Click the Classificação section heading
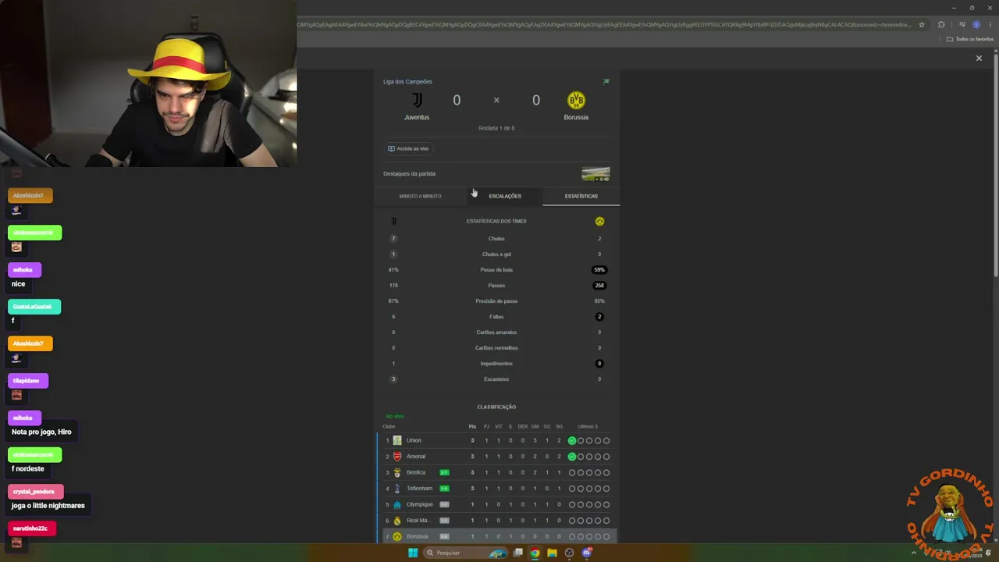Image resolution: width=999 pixels, height=562 pixels. pyautogui.click(x=496, y=407)
